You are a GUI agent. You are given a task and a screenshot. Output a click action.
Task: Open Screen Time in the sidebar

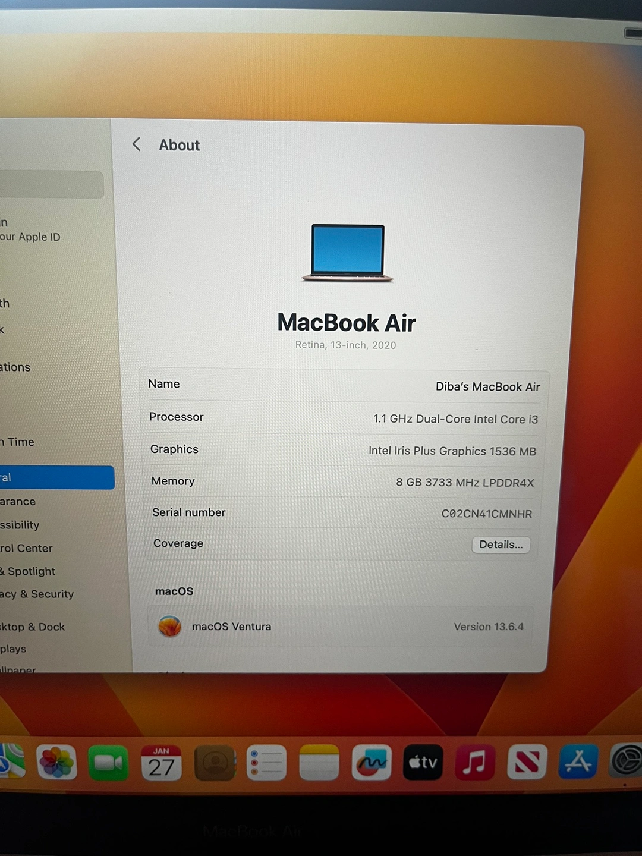tap(17, 442)
